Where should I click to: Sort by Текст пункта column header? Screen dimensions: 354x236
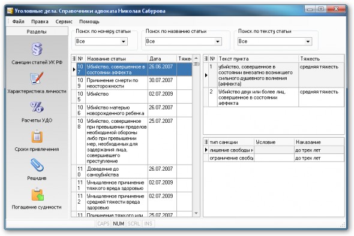tap(258, 59)
